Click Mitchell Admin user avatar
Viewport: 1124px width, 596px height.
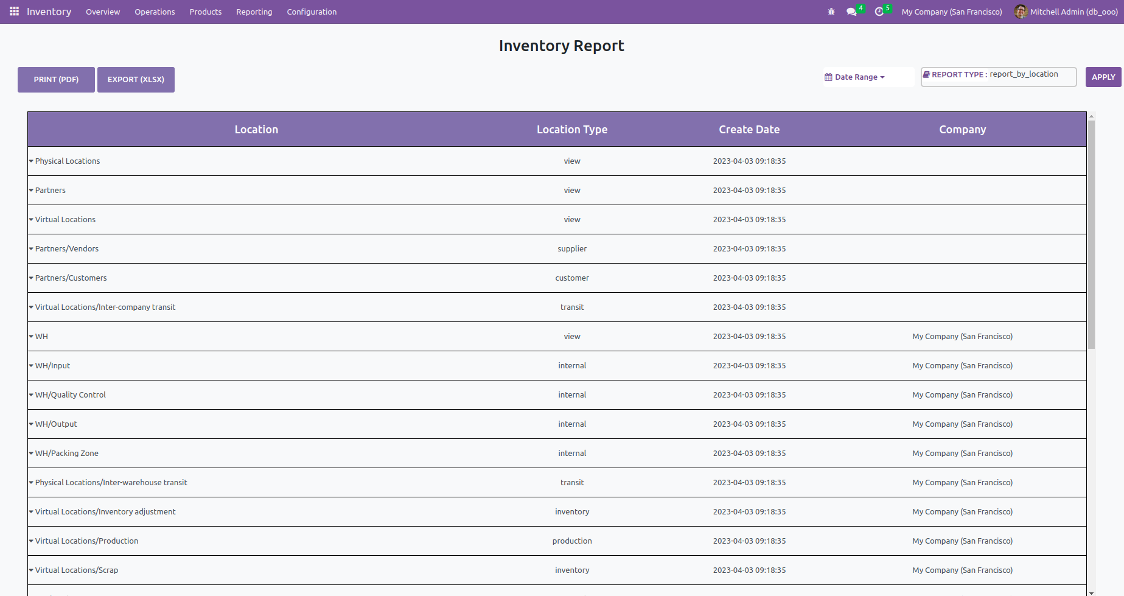[1021, 12]
